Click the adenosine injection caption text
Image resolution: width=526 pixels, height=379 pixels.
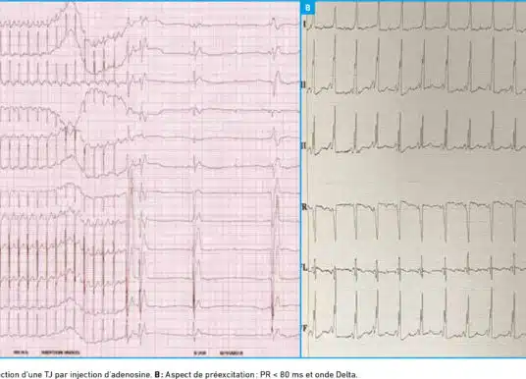point(76,374)
